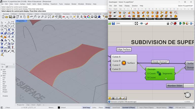Toggle the Cen osnap checkbox

[1, 78]
